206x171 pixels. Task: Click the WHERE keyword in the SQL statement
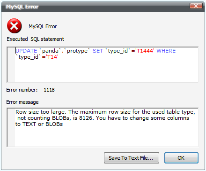pos(166,51)
